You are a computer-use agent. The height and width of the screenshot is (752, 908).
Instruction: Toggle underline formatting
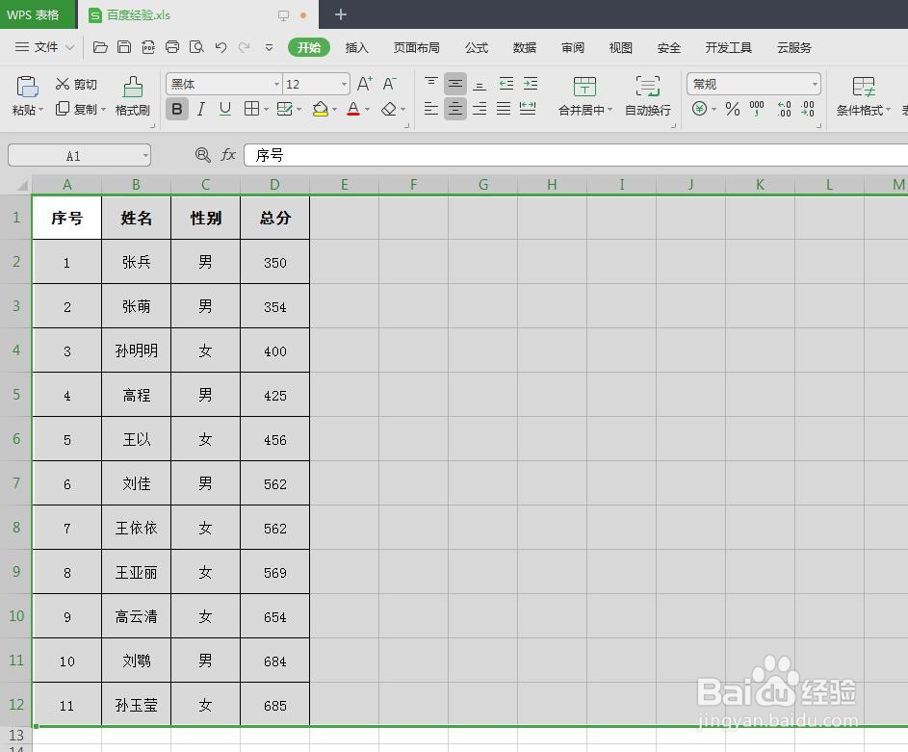pos(224,109)
